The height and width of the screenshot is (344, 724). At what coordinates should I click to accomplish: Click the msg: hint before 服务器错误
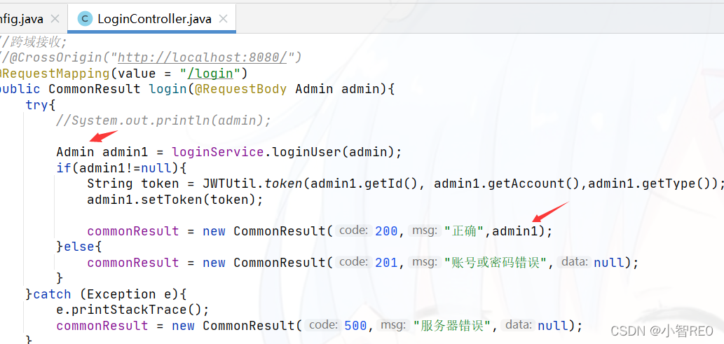[392, 324]
